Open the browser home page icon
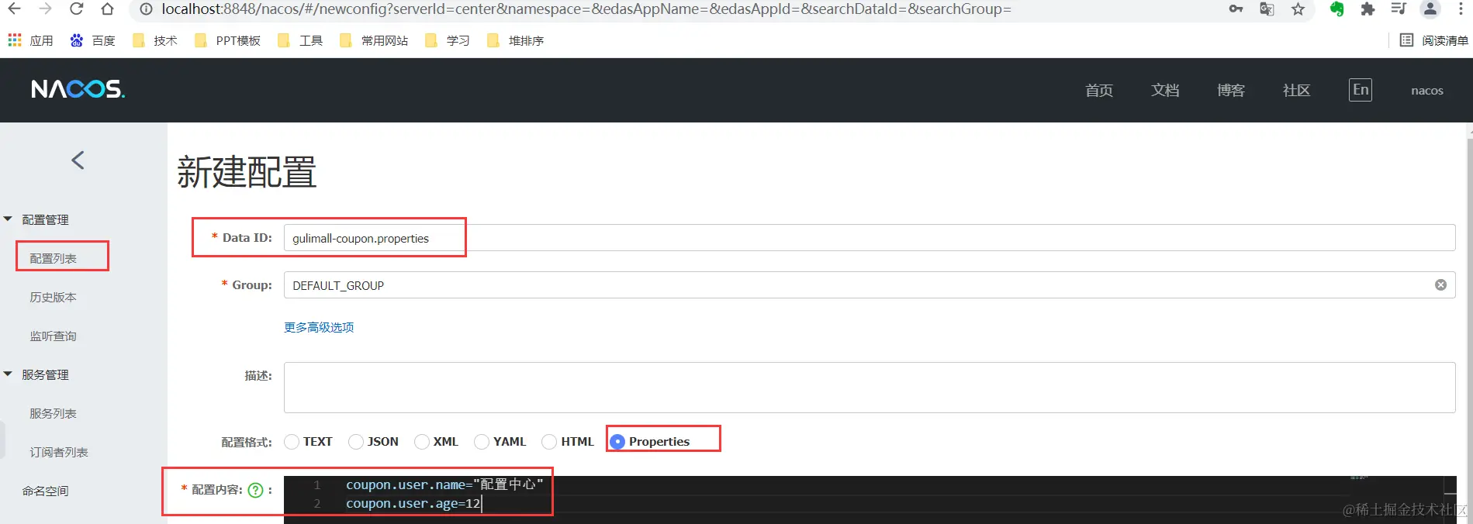This screenshot has height=524, width=1473. click(x=107, y=9)
